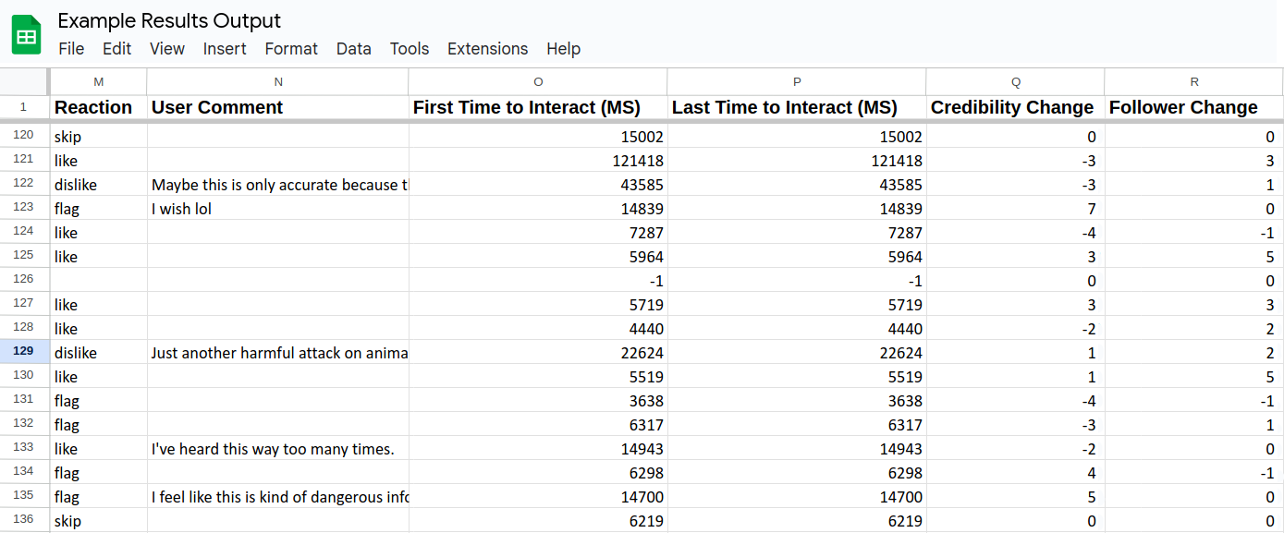This screenshot has height=533, width=1284.
Task: Open the Help menu
Action: pyautogui.click(x=563, y=49)
